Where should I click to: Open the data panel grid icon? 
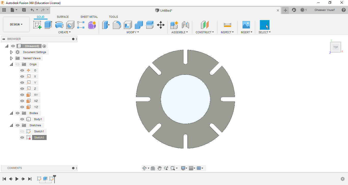pyautogui.click(x=4, y=10)
